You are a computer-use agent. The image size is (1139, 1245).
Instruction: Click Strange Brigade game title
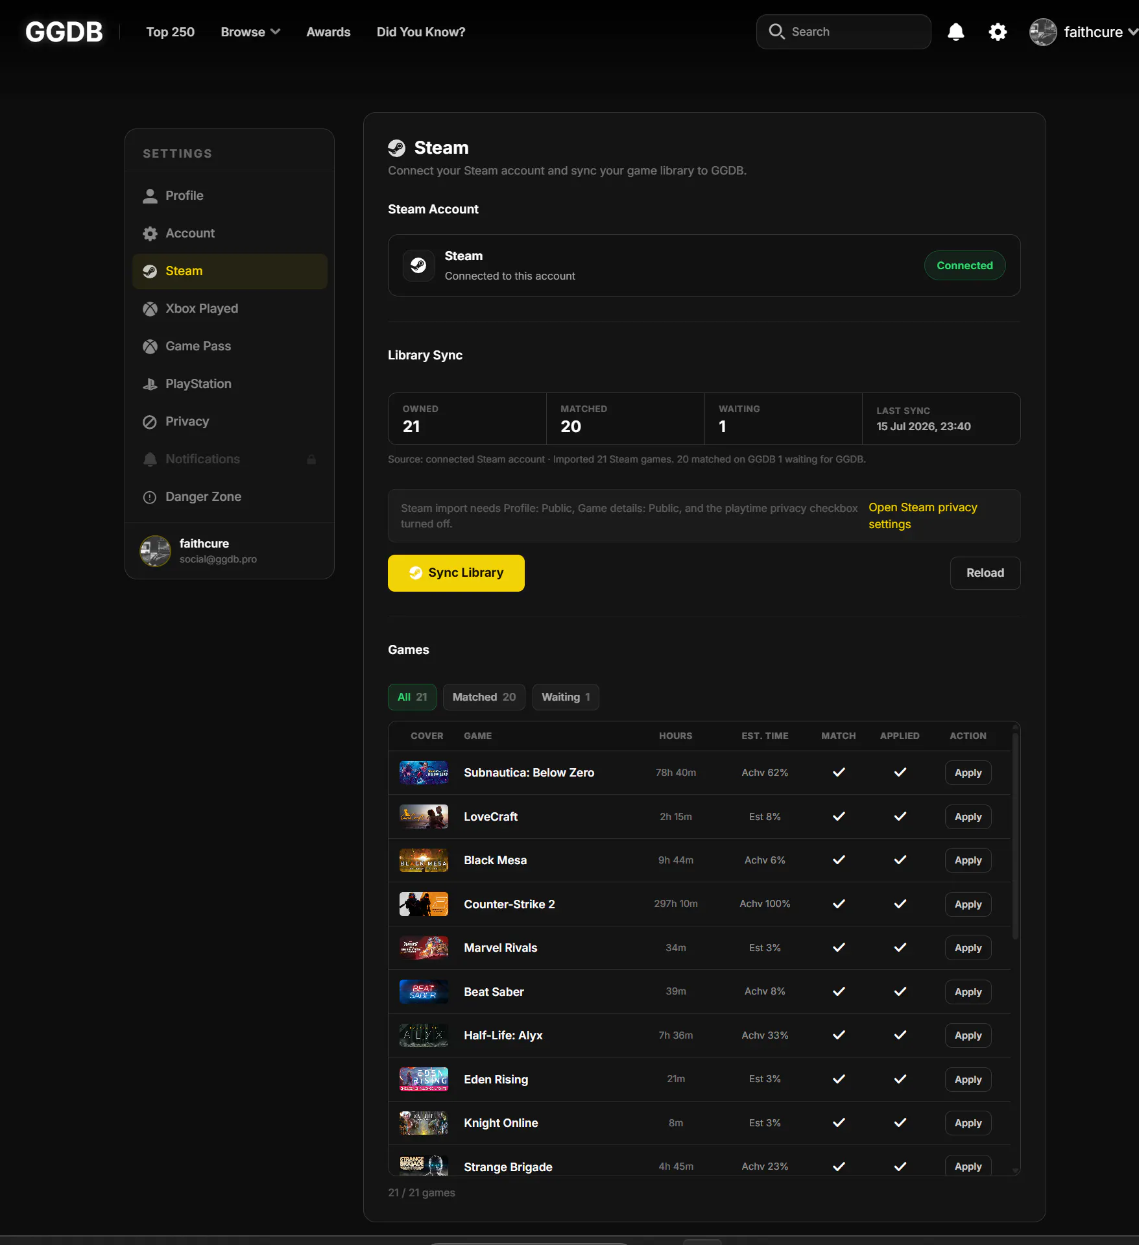tap(508, 1167)
